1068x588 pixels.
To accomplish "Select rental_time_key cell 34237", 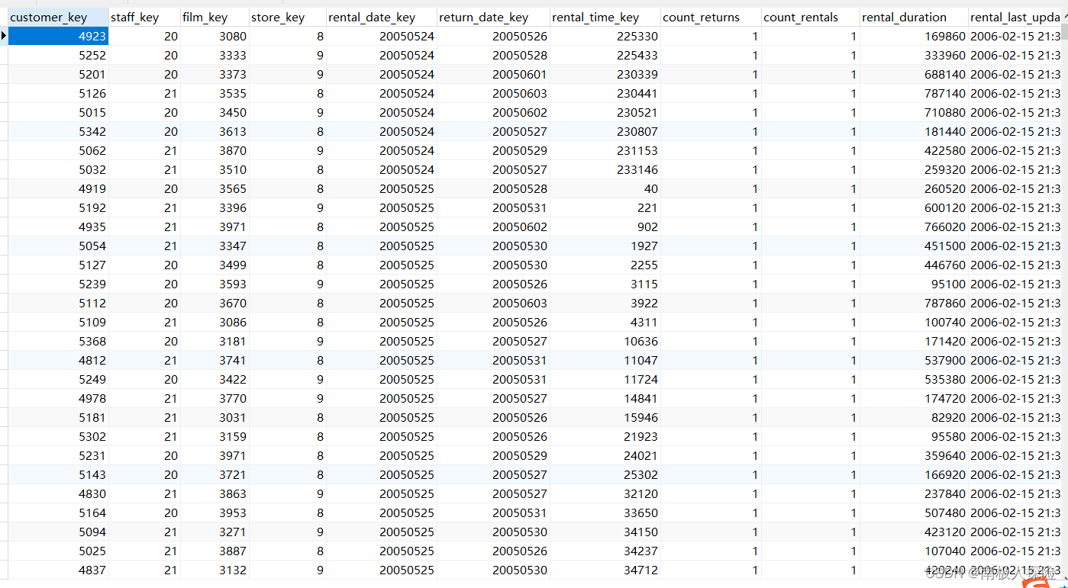I will click(x=605, y=551).
